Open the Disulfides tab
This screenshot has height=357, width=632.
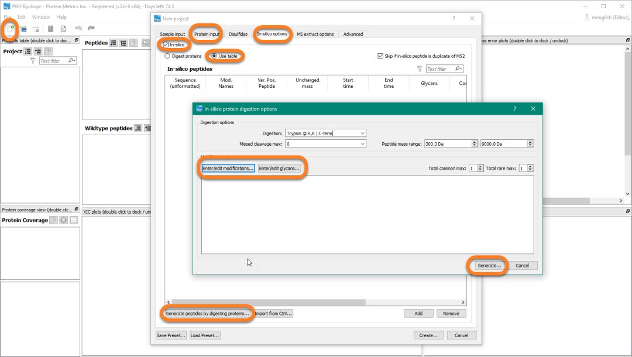tap(238, 34)
